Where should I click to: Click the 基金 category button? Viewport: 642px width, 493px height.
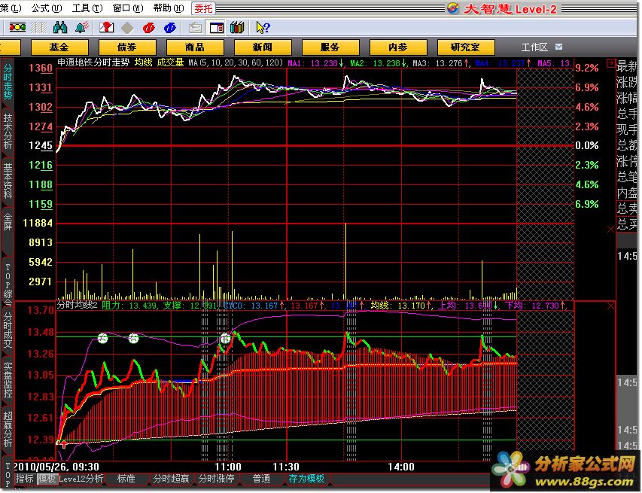tap(59, 47)
